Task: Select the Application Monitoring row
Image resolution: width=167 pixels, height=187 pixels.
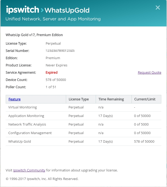Action: pos(26,116)
